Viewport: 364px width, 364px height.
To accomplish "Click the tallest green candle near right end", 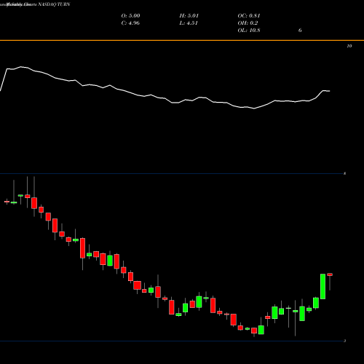I will coord(323,286).
